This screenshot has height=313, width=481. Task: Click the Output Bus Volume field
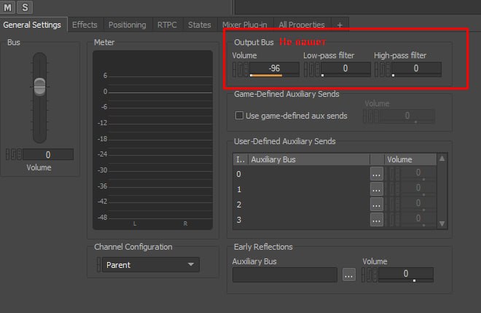pyautogui.click(x=273, y=68)
